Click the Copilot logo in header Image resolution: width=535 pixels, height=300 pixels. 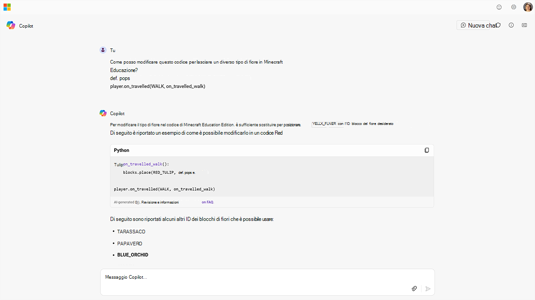point(11,25)
